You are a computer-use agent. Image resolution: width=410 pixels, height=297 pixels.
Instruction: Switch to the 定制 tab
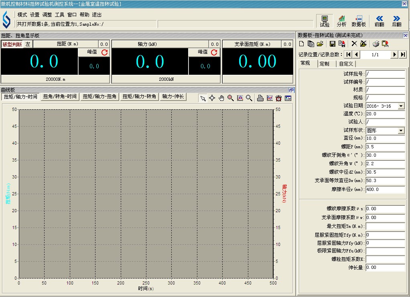pos(326,63)
